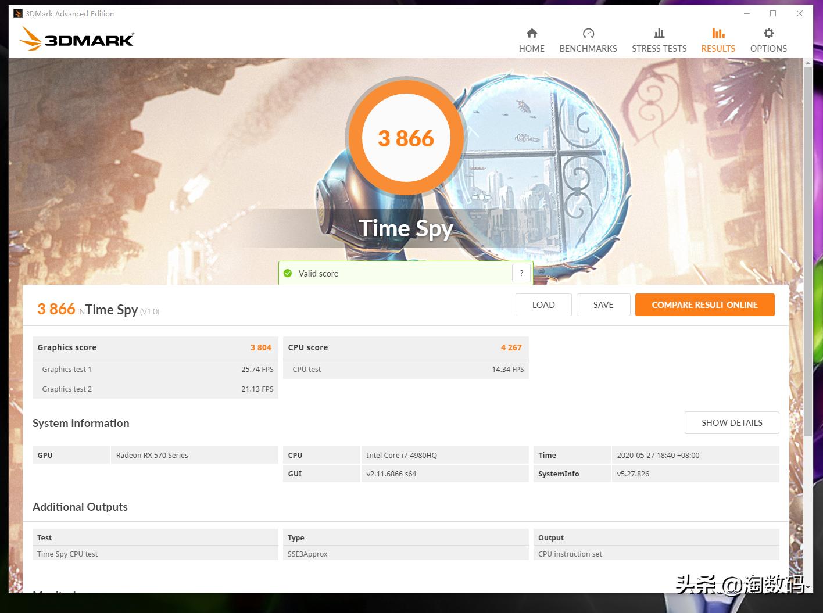Click COMPARE RESULT ONLINE
This screenshot has width=823, height=613.
point(704,304)
